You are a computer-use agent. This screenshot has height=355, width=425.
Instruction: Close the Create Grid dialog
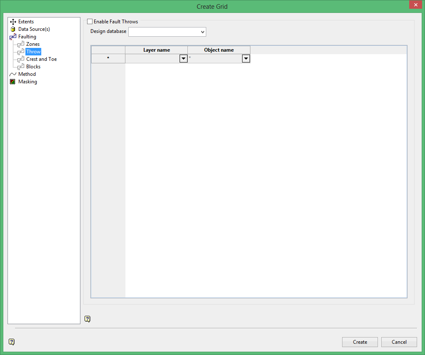click(415, 5)
